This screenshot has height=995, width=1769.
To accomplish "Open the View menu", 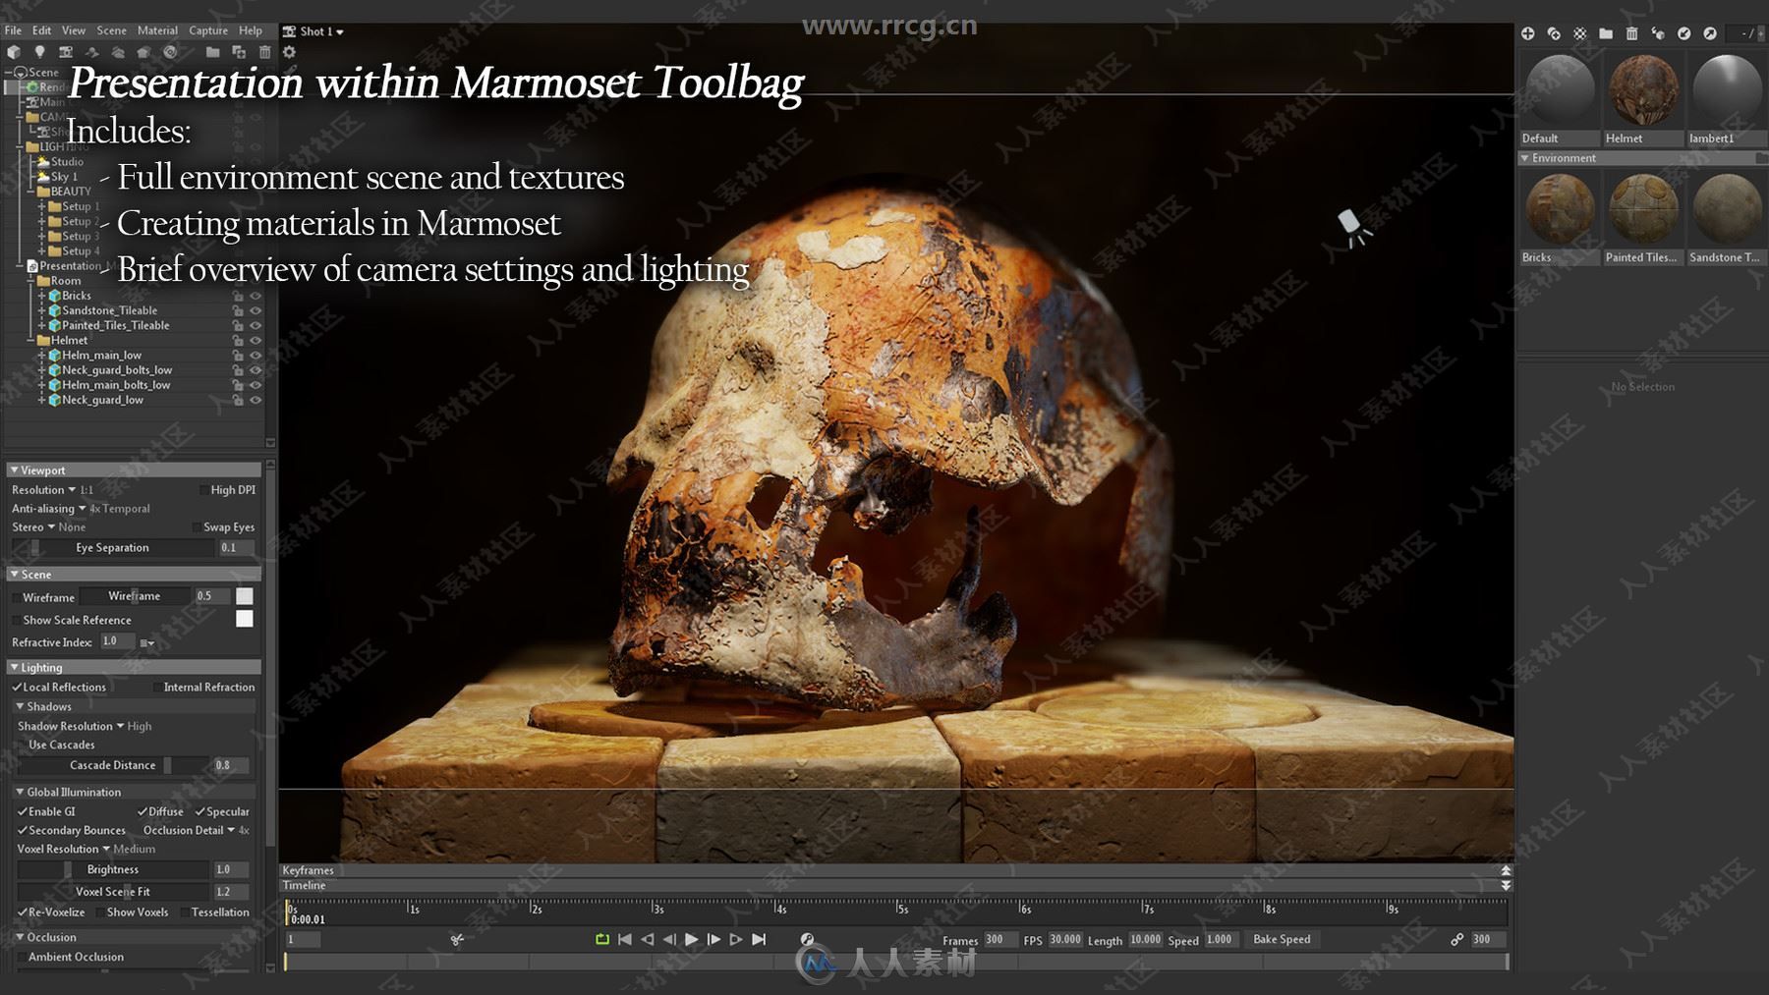I will click(x=74, y=30).
